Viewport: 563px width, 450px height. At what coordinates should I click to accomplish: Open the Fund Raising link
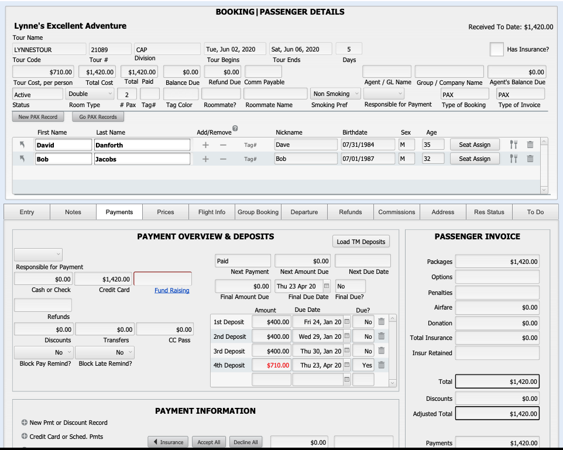click(172, 290)
